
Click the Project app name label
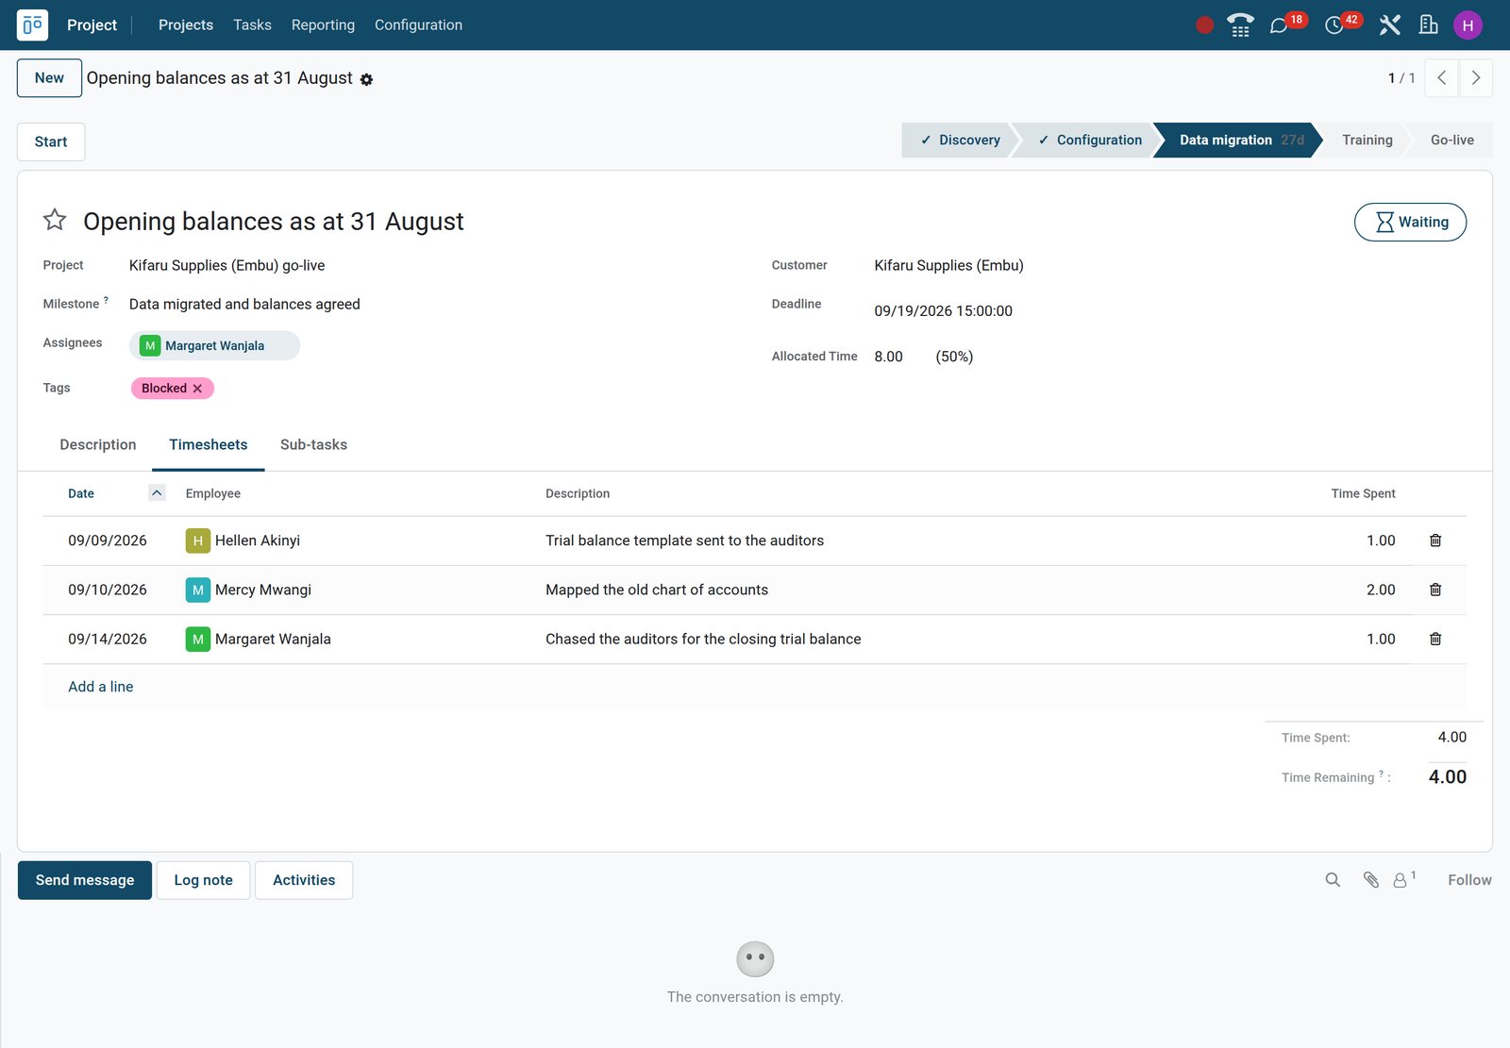92,25
